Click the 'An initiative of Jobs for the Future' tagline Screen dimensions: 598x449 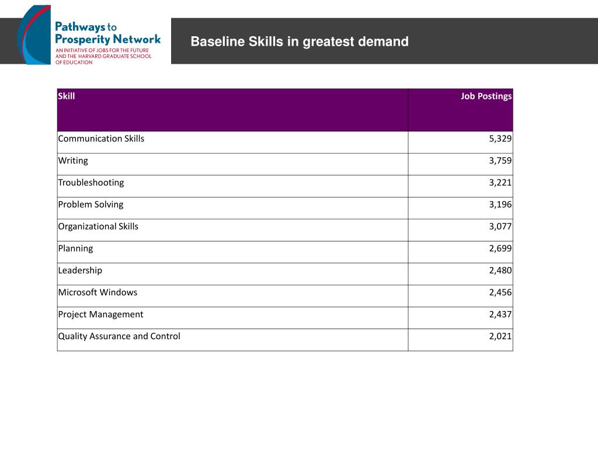tap(103, 56)
